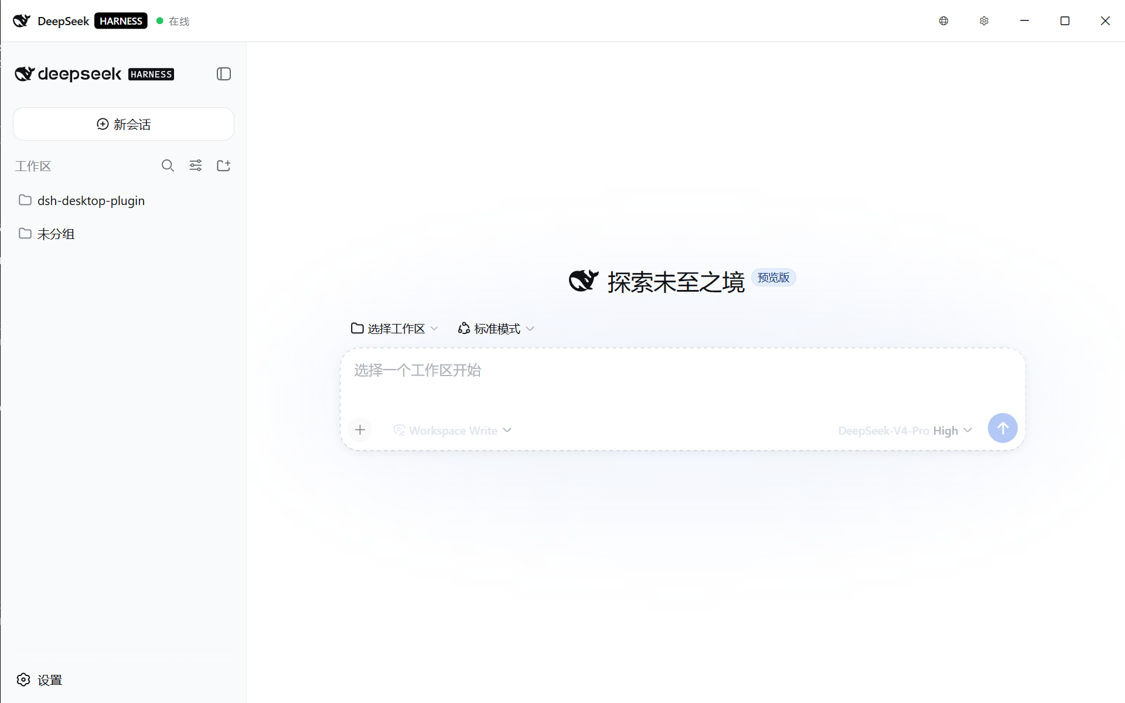
Task: Open 设置 at the sidebar bottom
Action: [x=40, y=680]
